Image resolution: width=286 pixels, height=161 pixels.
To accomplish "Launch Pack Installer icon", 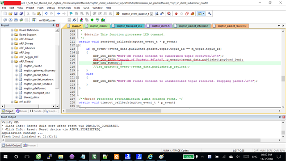I will point(103,20).
